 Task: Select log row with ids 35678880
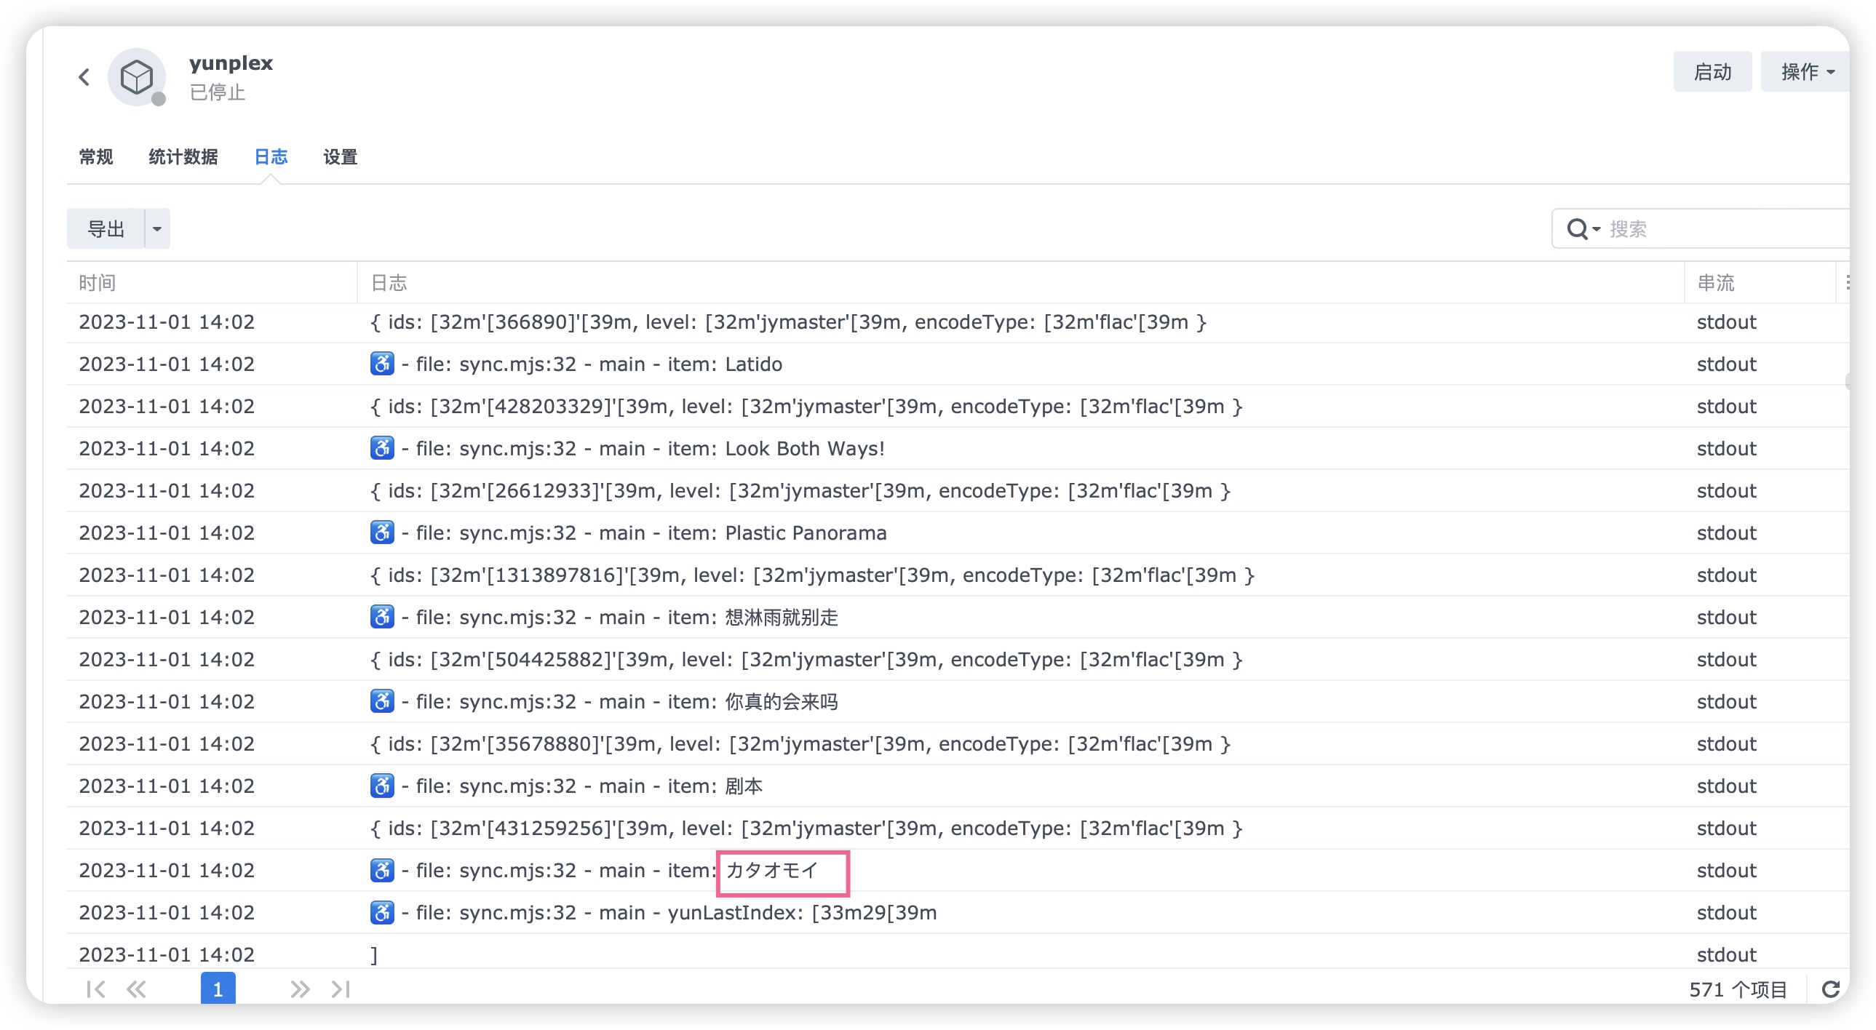[958, 744]
